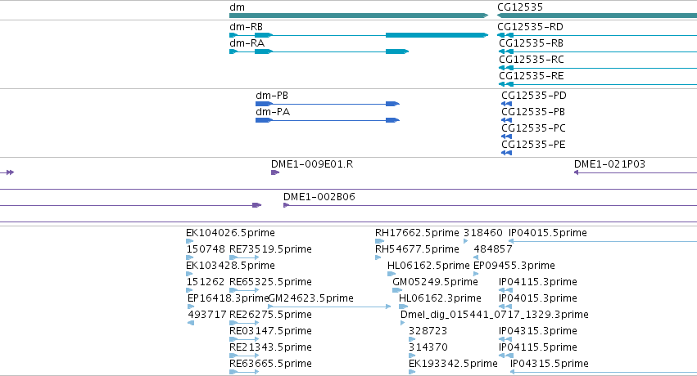Viewport: 697px width, 376px height.
Task: Select the dm-PB protein feature start block
Action: [x=264, y=104]
